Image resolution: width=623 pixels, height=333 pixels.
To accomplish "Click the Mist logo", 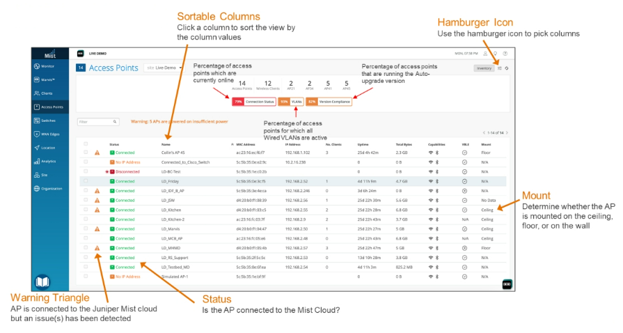I will pyautogui.click(x=50, y=55).
